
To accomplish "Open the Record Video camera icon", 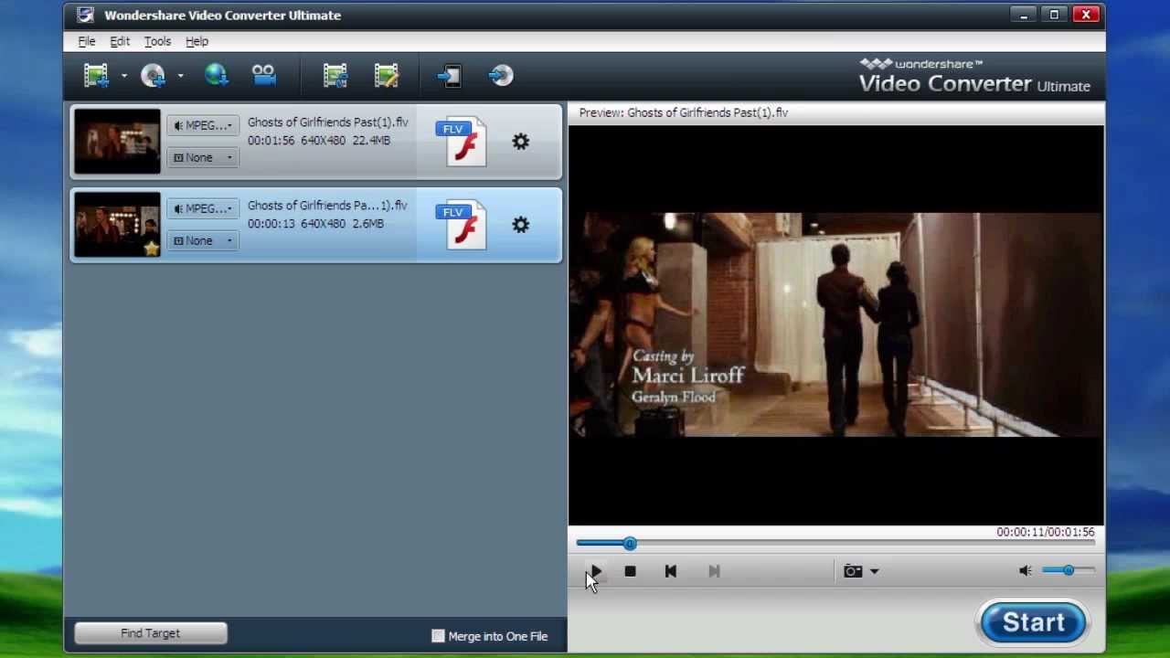I will coord(264,75).
